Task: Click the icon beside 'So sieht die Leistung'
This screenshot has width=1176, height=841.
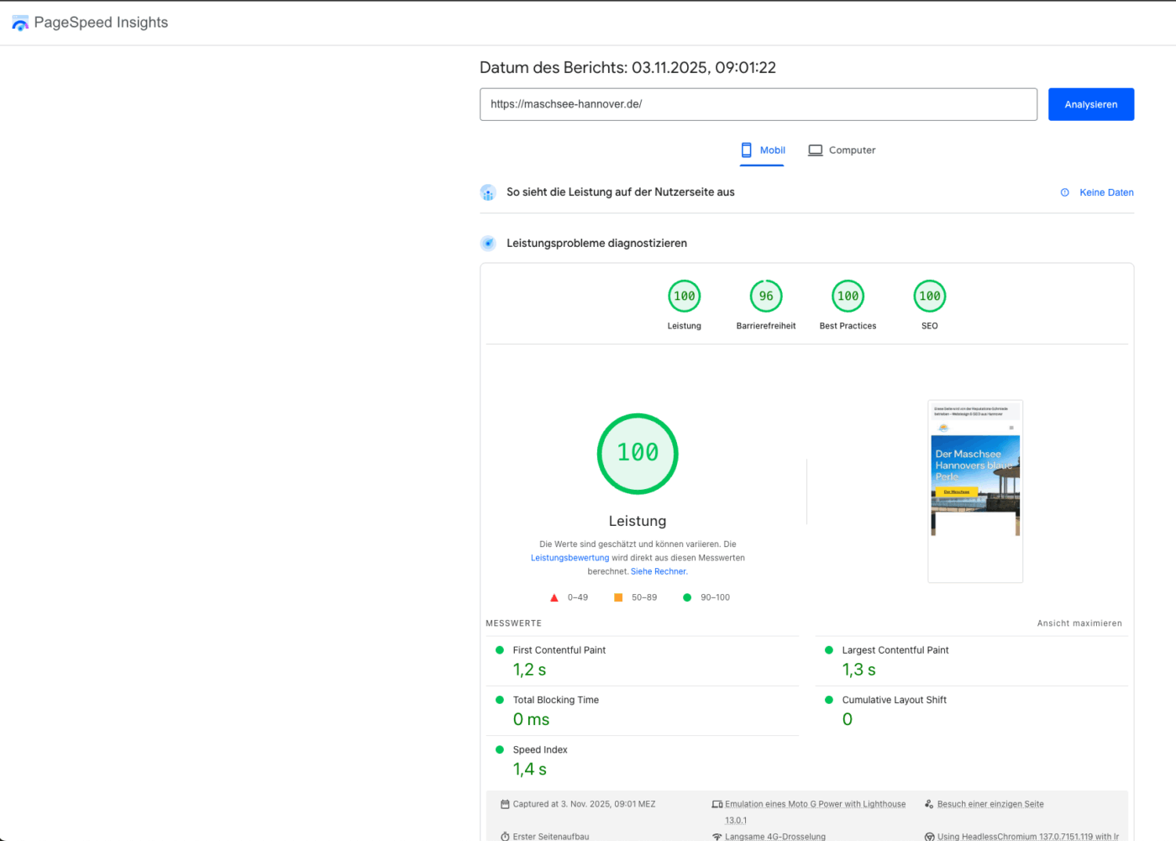Action: tap(488, 192)
